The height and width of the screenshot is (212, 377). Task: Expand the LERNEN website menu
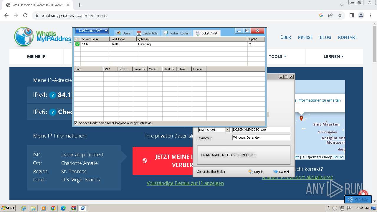coord(334,57)
